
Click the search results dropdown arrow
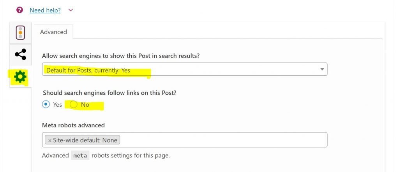(x=322, y=69)
